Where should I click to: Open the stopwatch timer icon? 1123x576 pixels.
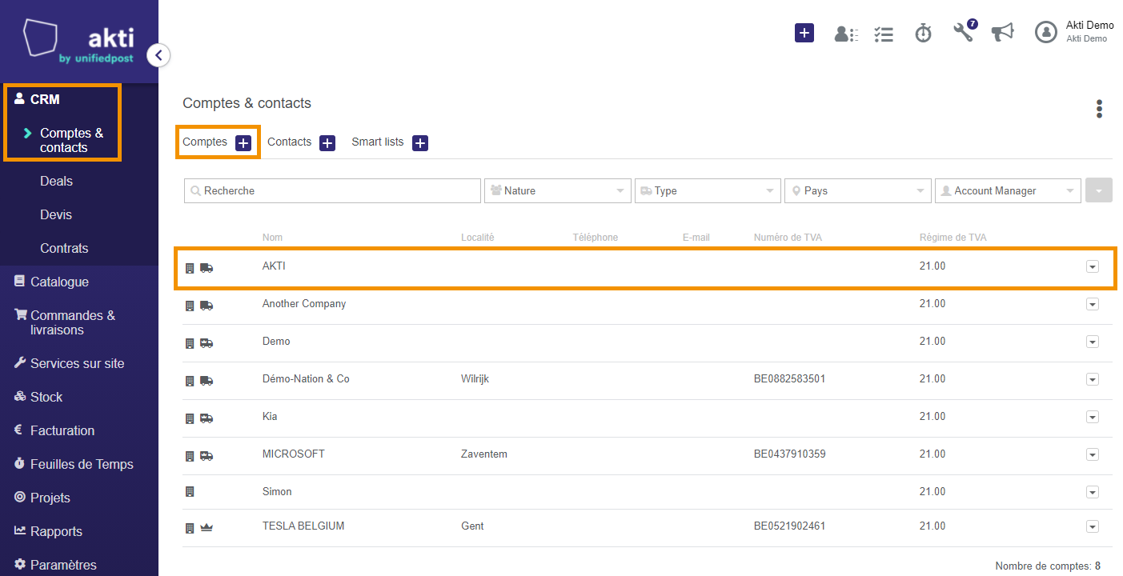[924, 33]
